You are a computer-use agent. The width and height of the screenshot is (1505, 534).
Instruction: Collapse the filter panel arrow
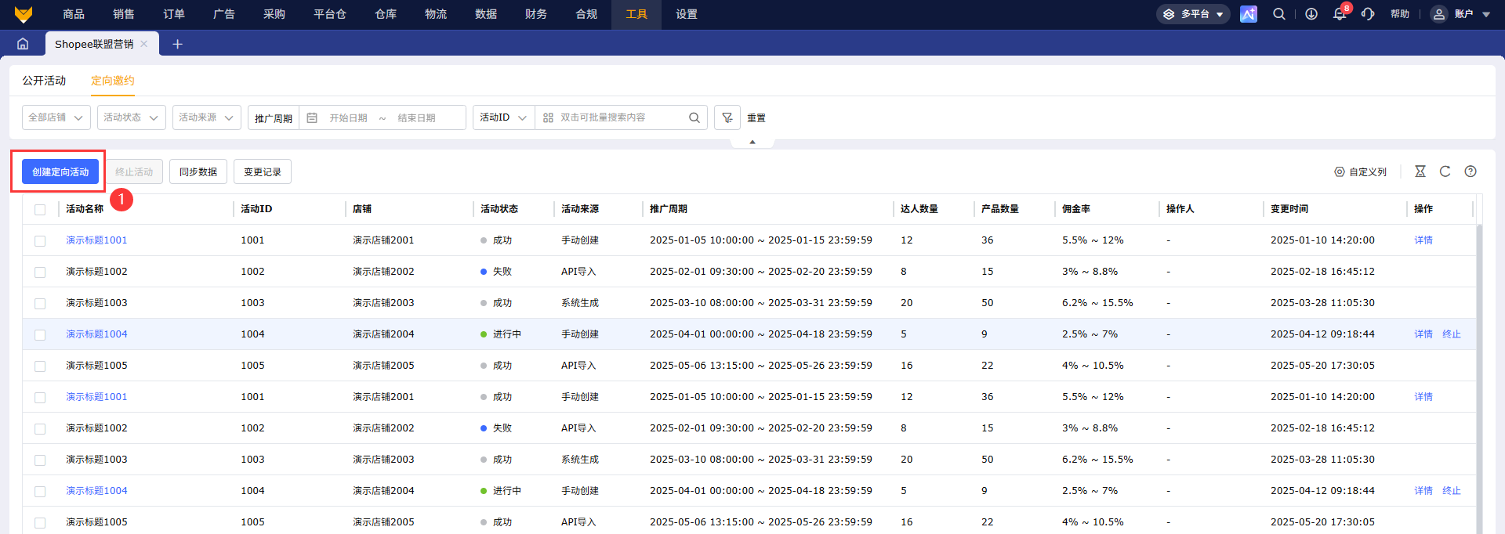coord(752,142)
